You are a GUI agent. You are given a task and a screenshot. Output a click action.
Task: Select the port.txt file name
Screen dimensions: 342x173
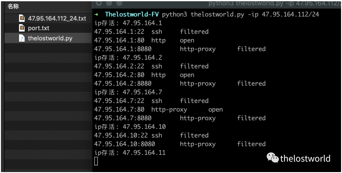(39, 28)
